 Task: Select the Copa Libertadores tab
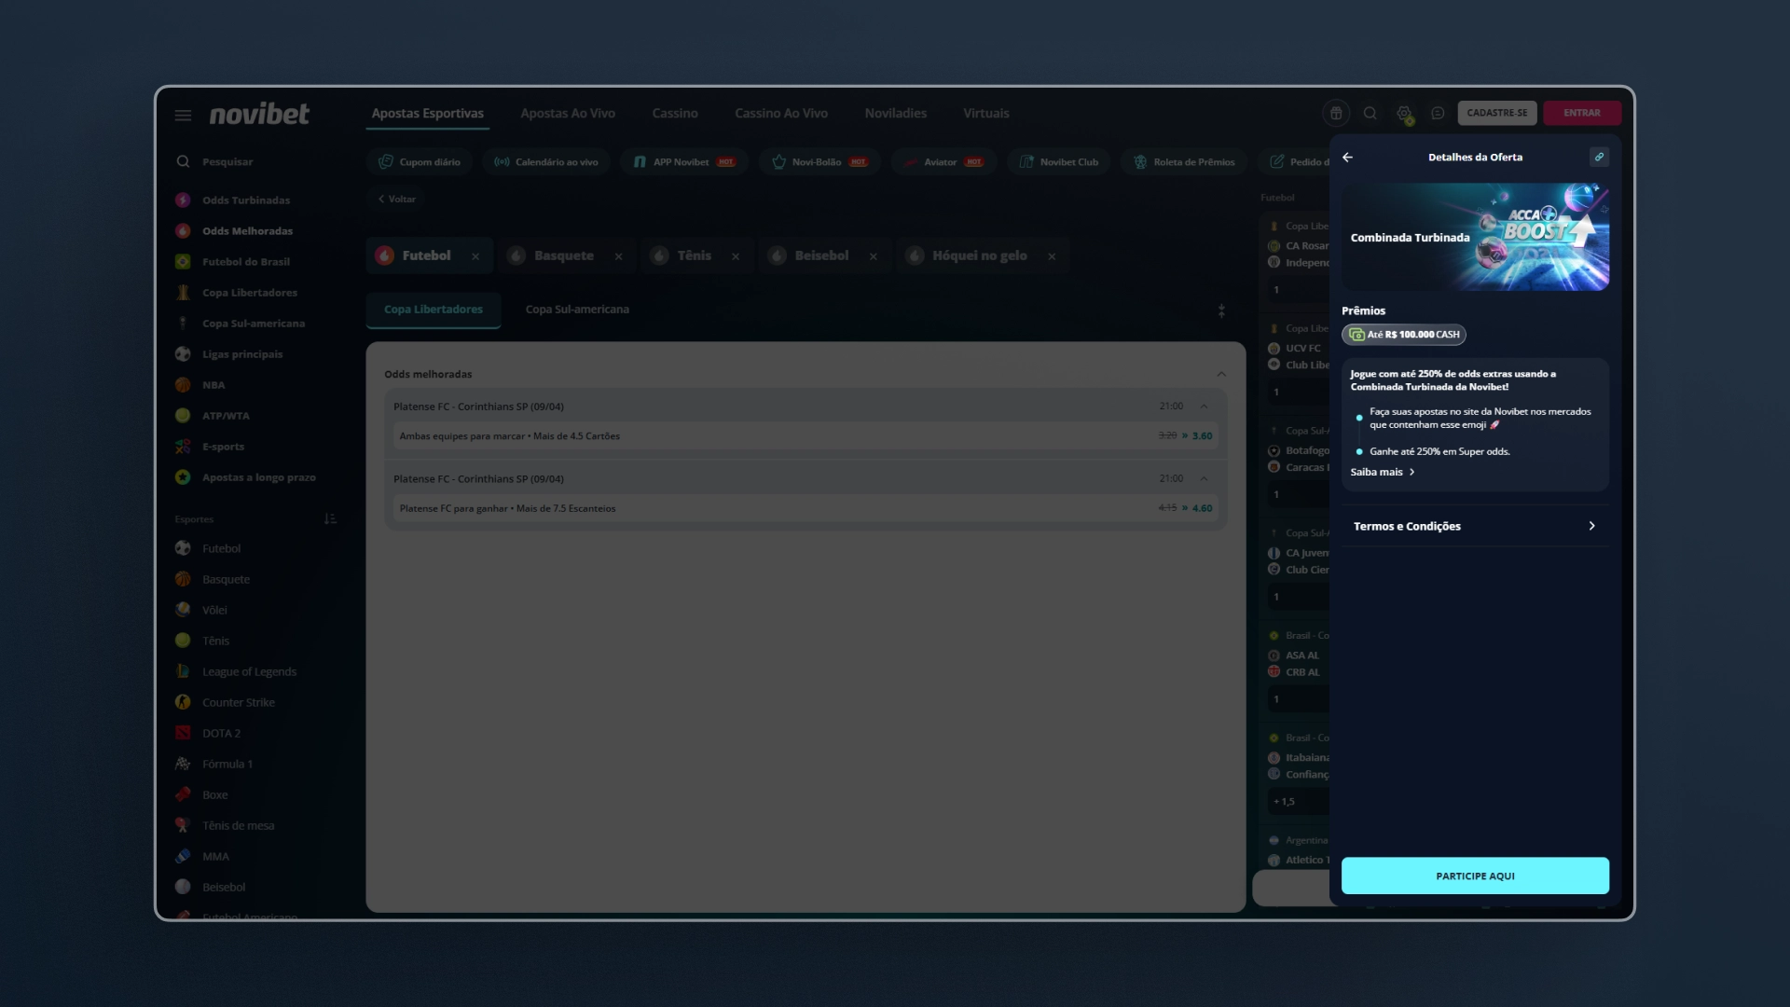(434, 310)
